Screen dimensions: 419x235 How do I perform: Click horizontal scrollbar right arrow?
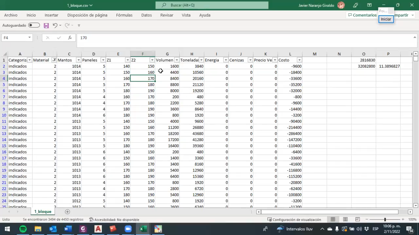coord(410,212)
